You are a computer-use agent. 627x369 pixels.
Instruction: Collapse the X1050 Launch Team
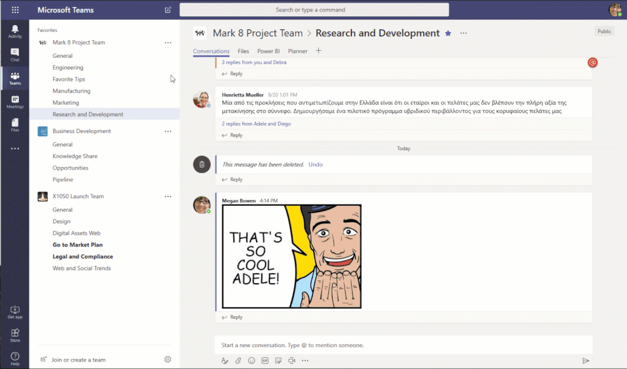(x=78, y=196)
